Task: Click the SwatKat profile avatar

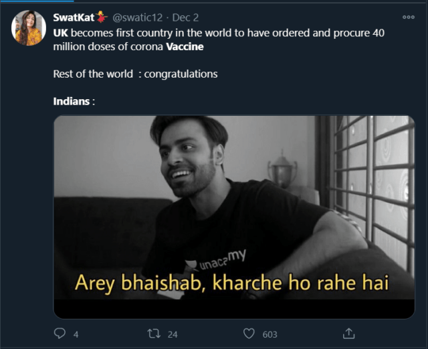Action: point(29,28)
